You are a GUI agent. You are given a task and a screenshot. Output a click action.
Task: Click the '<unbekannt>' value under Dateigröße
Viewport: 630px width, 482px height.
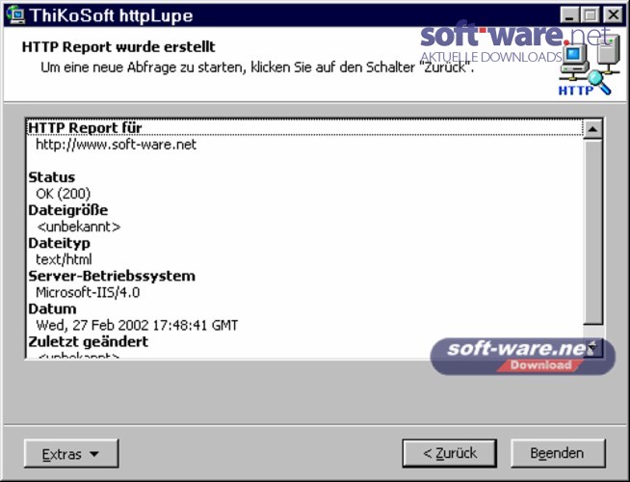click(x=78, y=227)
